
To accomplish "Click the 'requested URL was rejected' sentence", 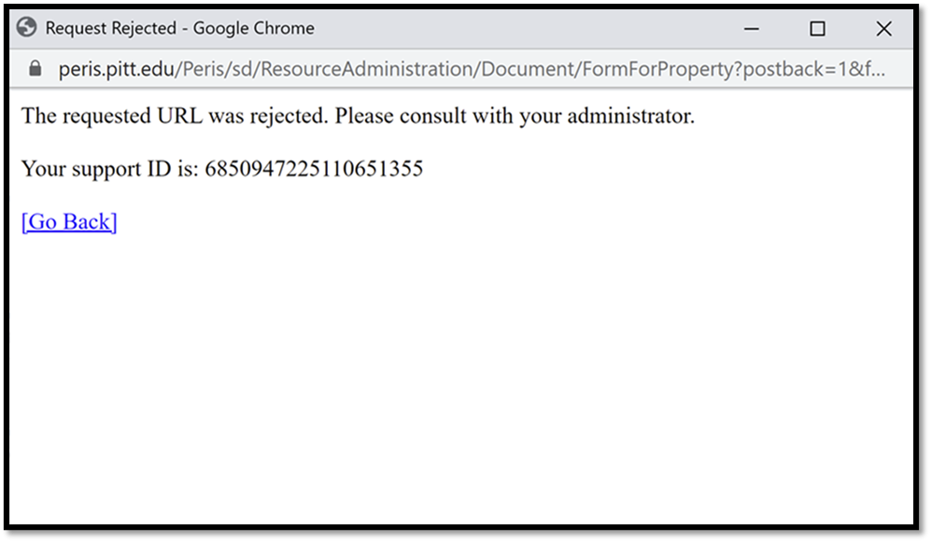I will coord(195,117).
